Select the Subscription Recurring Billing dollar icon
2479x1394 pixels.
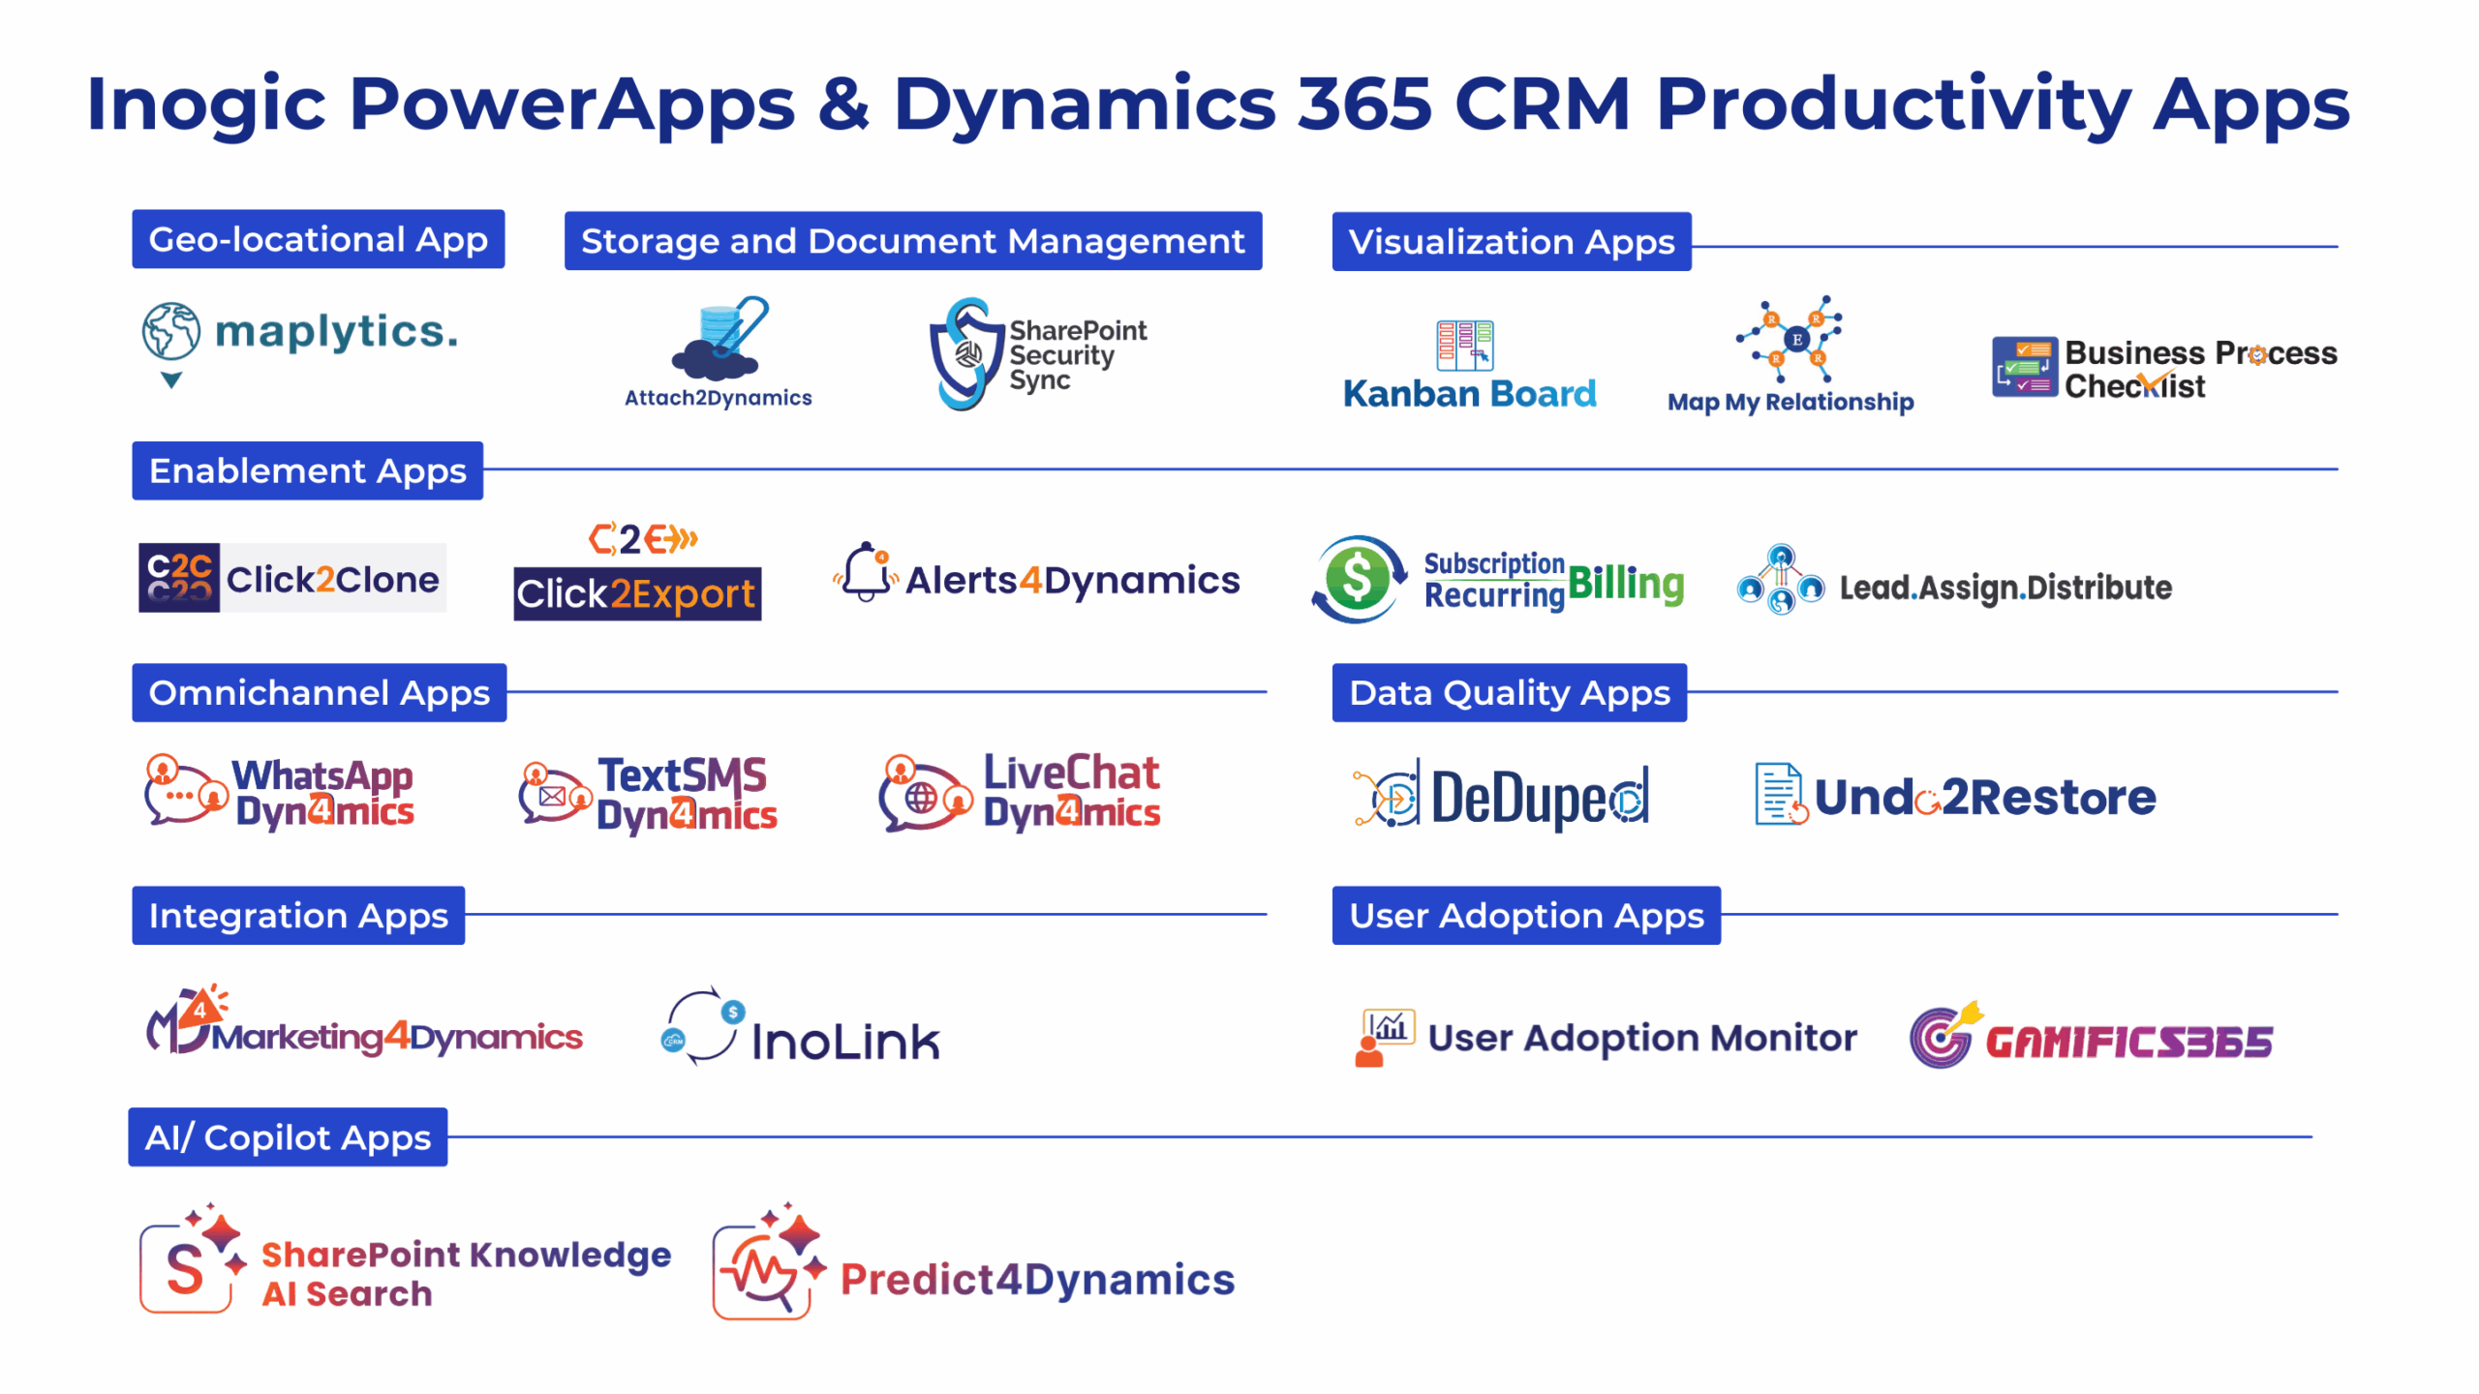(x=1358, y=579)
